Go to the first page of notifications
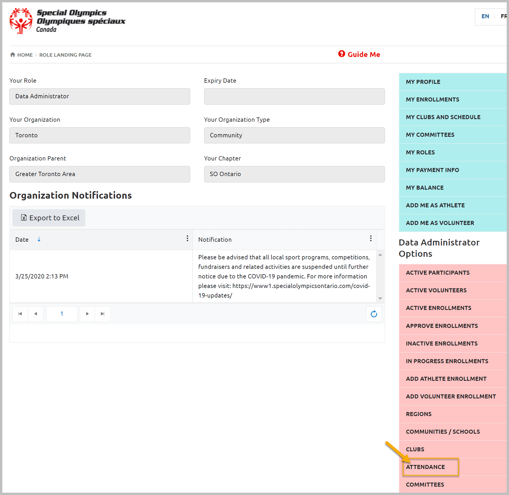Screen dimensions: 509x495 20,314
